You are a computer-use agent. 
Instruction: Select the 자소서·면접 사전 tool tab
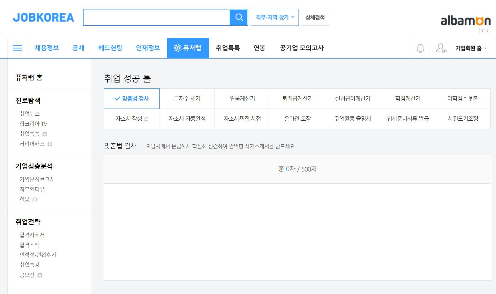pyautogui.click(x=242, y=119)
